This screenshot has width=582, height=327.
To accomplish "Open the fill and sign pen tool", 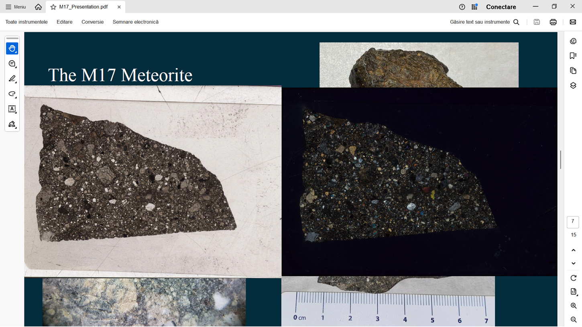I will point(12,124).
